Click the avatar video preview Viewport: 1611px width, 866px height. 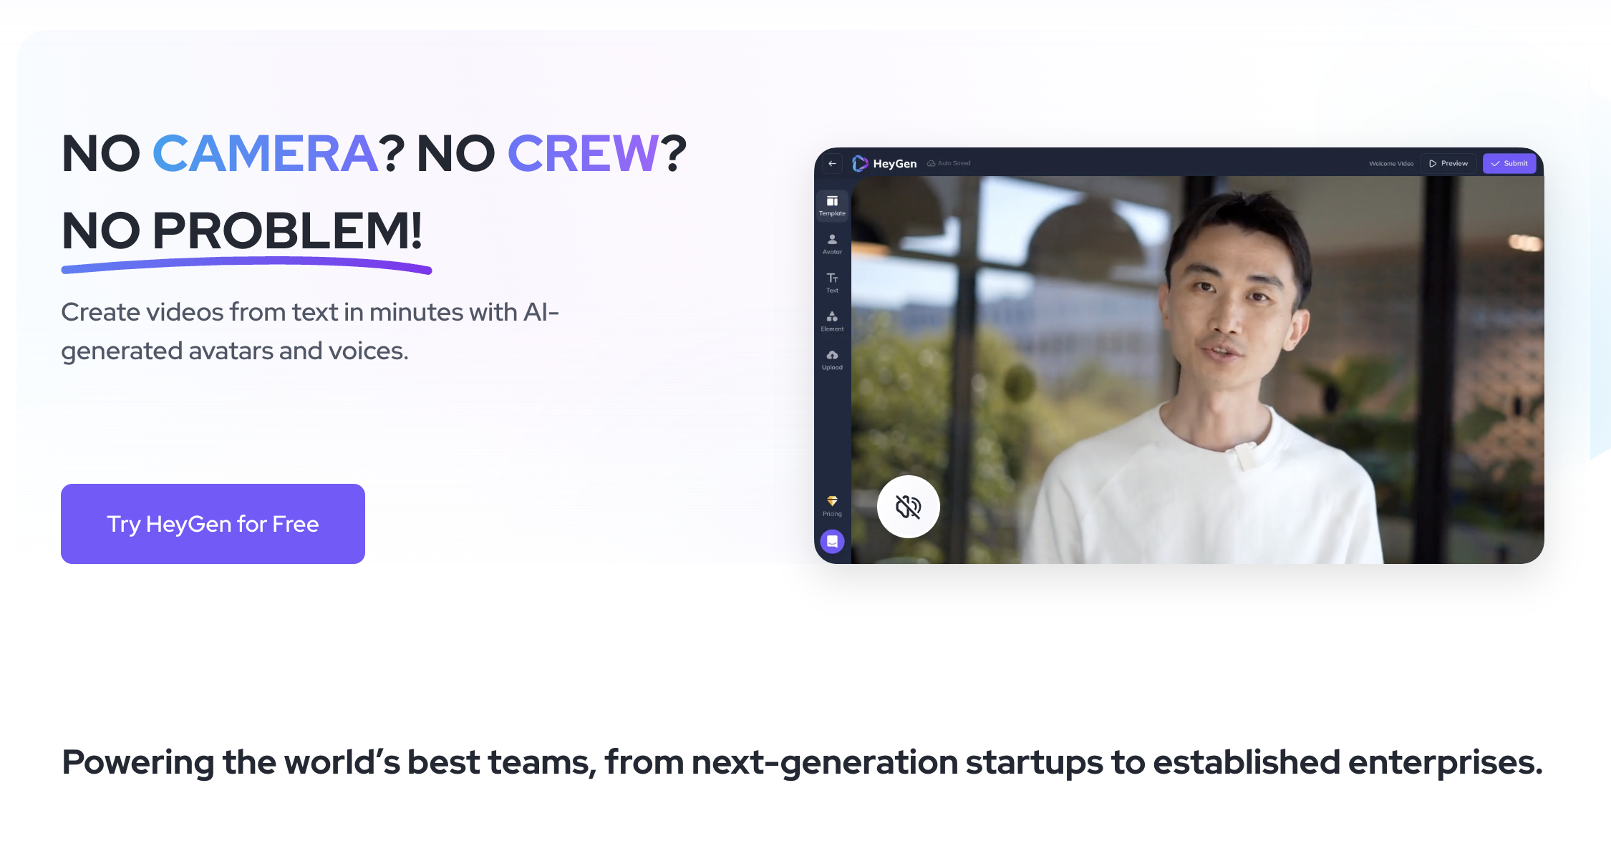tap(1197, 370)
